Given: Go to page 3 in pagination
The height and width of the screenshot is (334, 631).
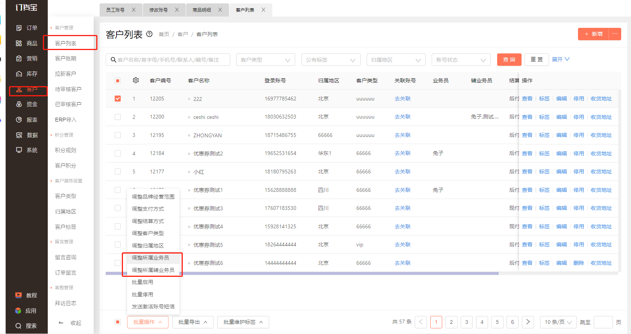Looking at the screenshot, I should 467,322.
